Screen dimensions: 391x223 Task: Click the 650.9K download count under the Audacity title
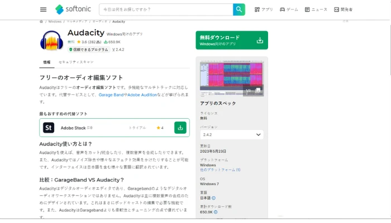tap(112, 42)
